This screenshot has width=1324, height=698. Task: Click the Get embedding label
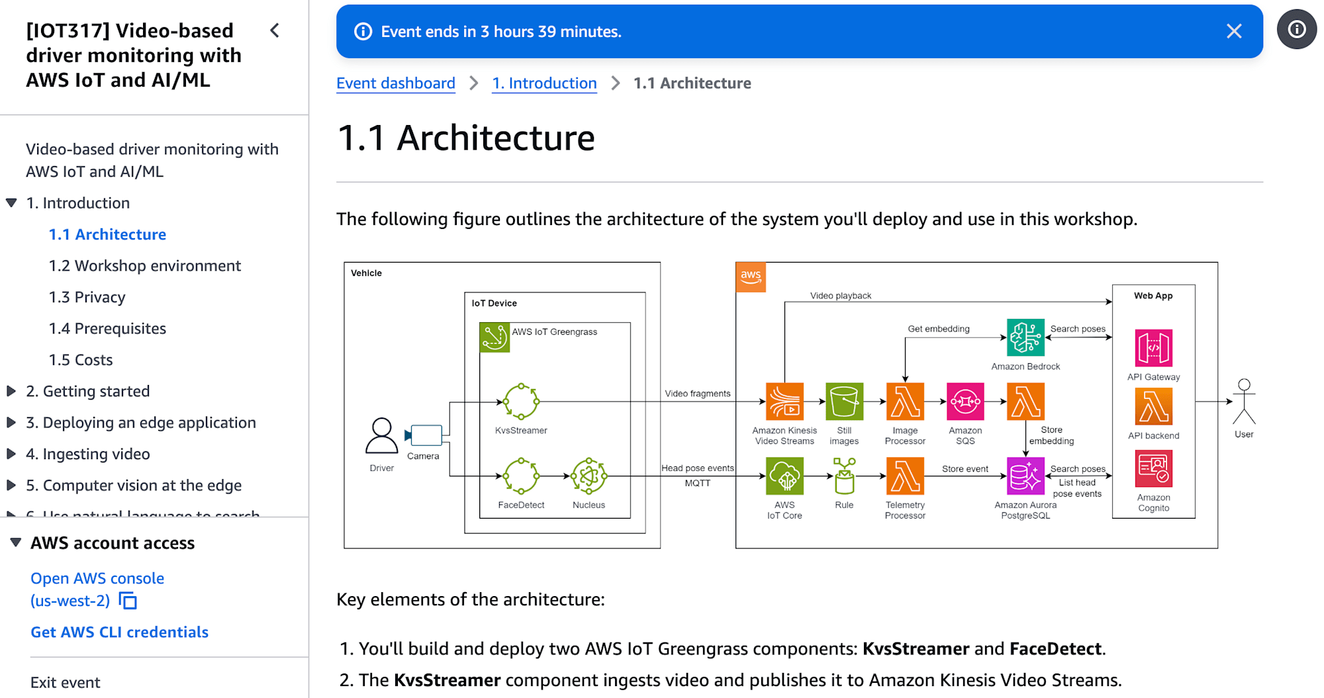[x=938, y=329]
